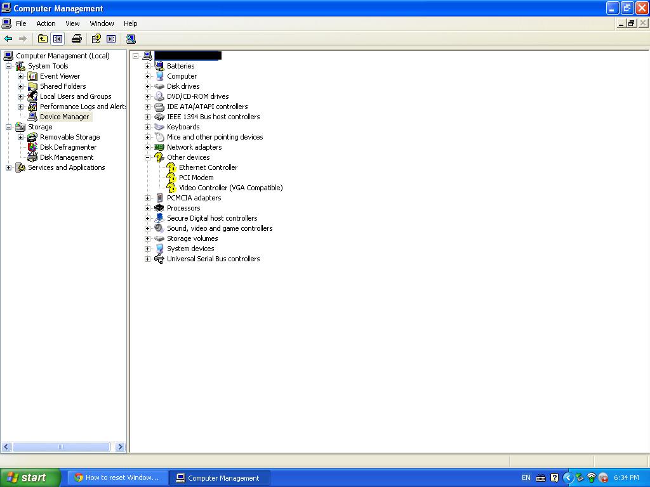Select the Storage volumes label
Image resolution: width=650 pixels, height=487 pixels.
pos(192,238)
